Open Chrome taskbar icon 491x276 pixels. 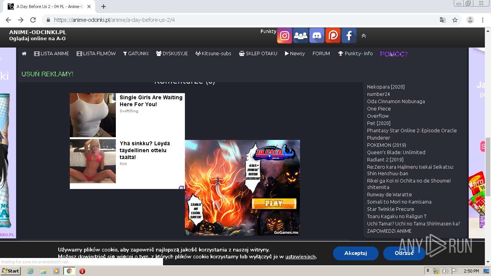pyautogui.click(x=69, y=271)
